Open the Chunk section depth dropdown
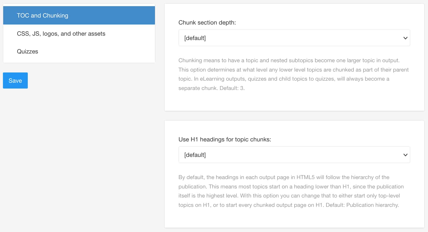This screenshot has height=232, width=428. (x=294, y=38)
